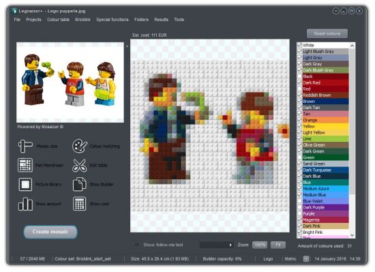
Task: Enable the Purple colour checkbox
Action: (300, 213)
